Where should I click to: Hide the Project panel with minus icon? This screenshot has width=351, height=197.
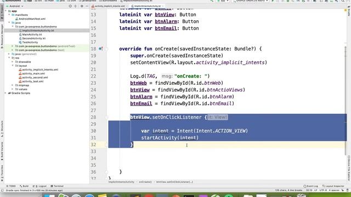87,6
